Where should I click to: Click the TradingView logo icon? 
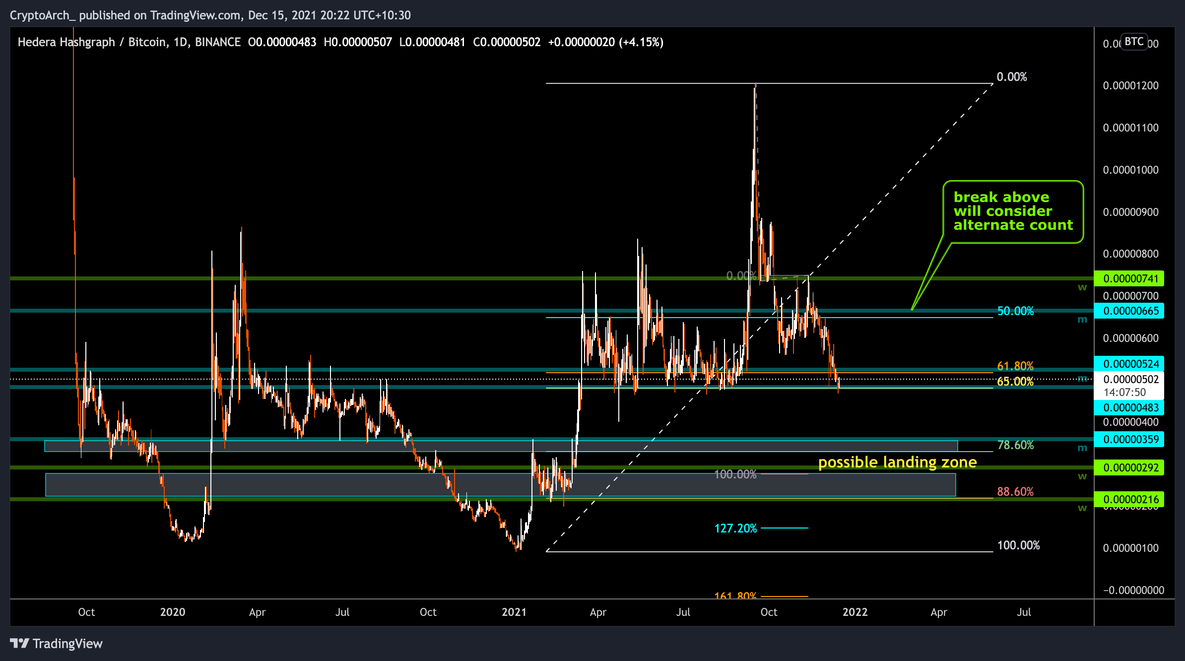tap(20, 644)
